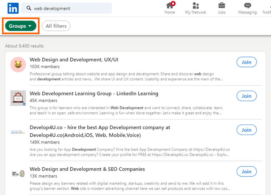Click the SEO Companies group logo
The height and width of the screenshot is (195, 271).
(x=18, y=173)
